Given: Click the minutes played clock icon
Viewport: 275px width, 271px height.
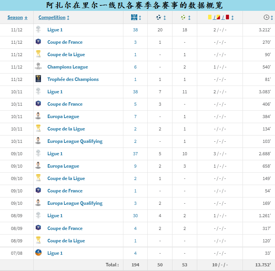Looking at the screenshot, I should 266,17.
